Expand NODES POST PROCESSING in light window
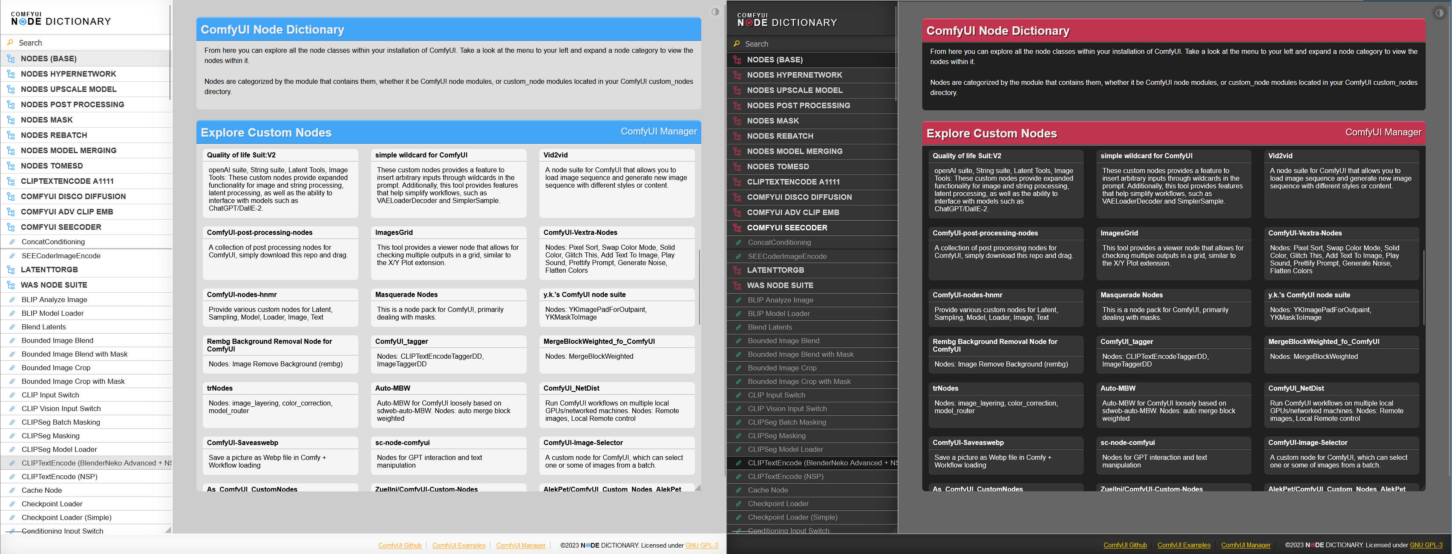This screenshot has height=554, width=1452. 86,104
